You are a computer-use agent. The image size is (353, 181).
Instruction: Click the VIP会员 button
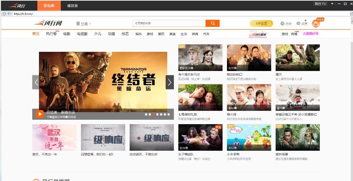[261, 24]
